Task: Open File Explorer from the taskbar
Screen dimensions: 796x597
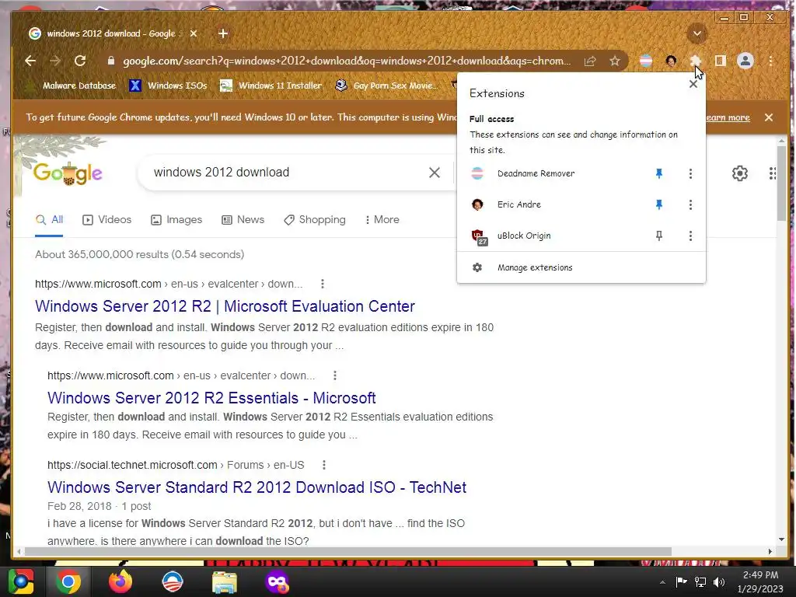Action: pyautogui.click(x=225, y=581)
